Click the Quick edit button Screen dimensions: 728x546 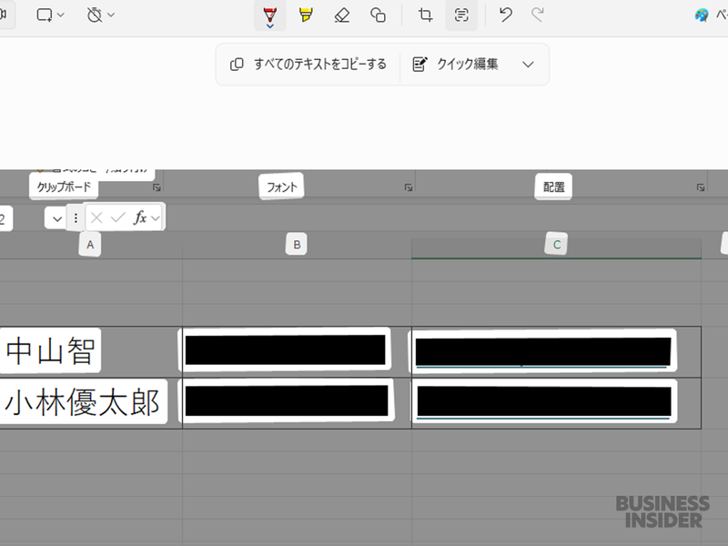click(x=456, y=64)
